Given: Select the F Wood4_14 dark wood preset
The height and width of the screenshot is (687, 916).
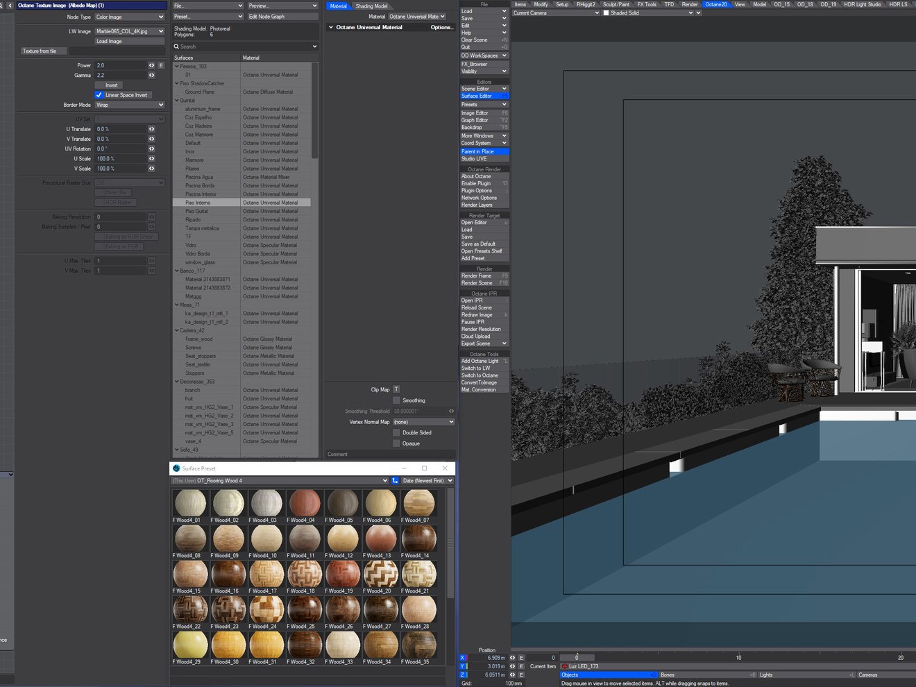Looking at the screenshot, I should tap(419, 538).
